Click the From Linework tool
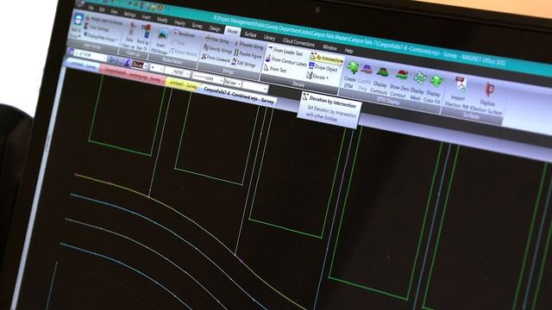Viewport: 552px width, 310px height. [216, 59]
